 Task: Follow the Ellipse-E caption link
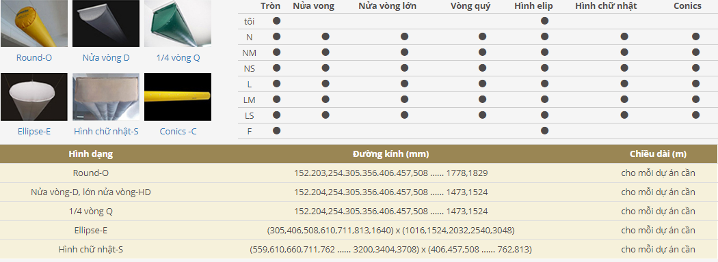coord(34,131)
